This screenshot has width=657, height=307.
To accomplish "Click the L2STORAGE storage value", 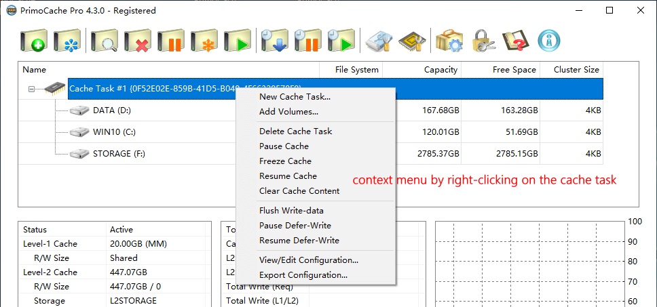I will point(133,301).
